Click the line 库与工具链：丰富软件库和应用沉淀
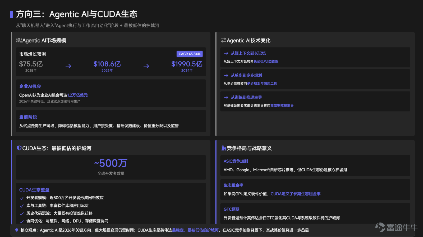The image size is (423, 237). [x=57, y=206]
